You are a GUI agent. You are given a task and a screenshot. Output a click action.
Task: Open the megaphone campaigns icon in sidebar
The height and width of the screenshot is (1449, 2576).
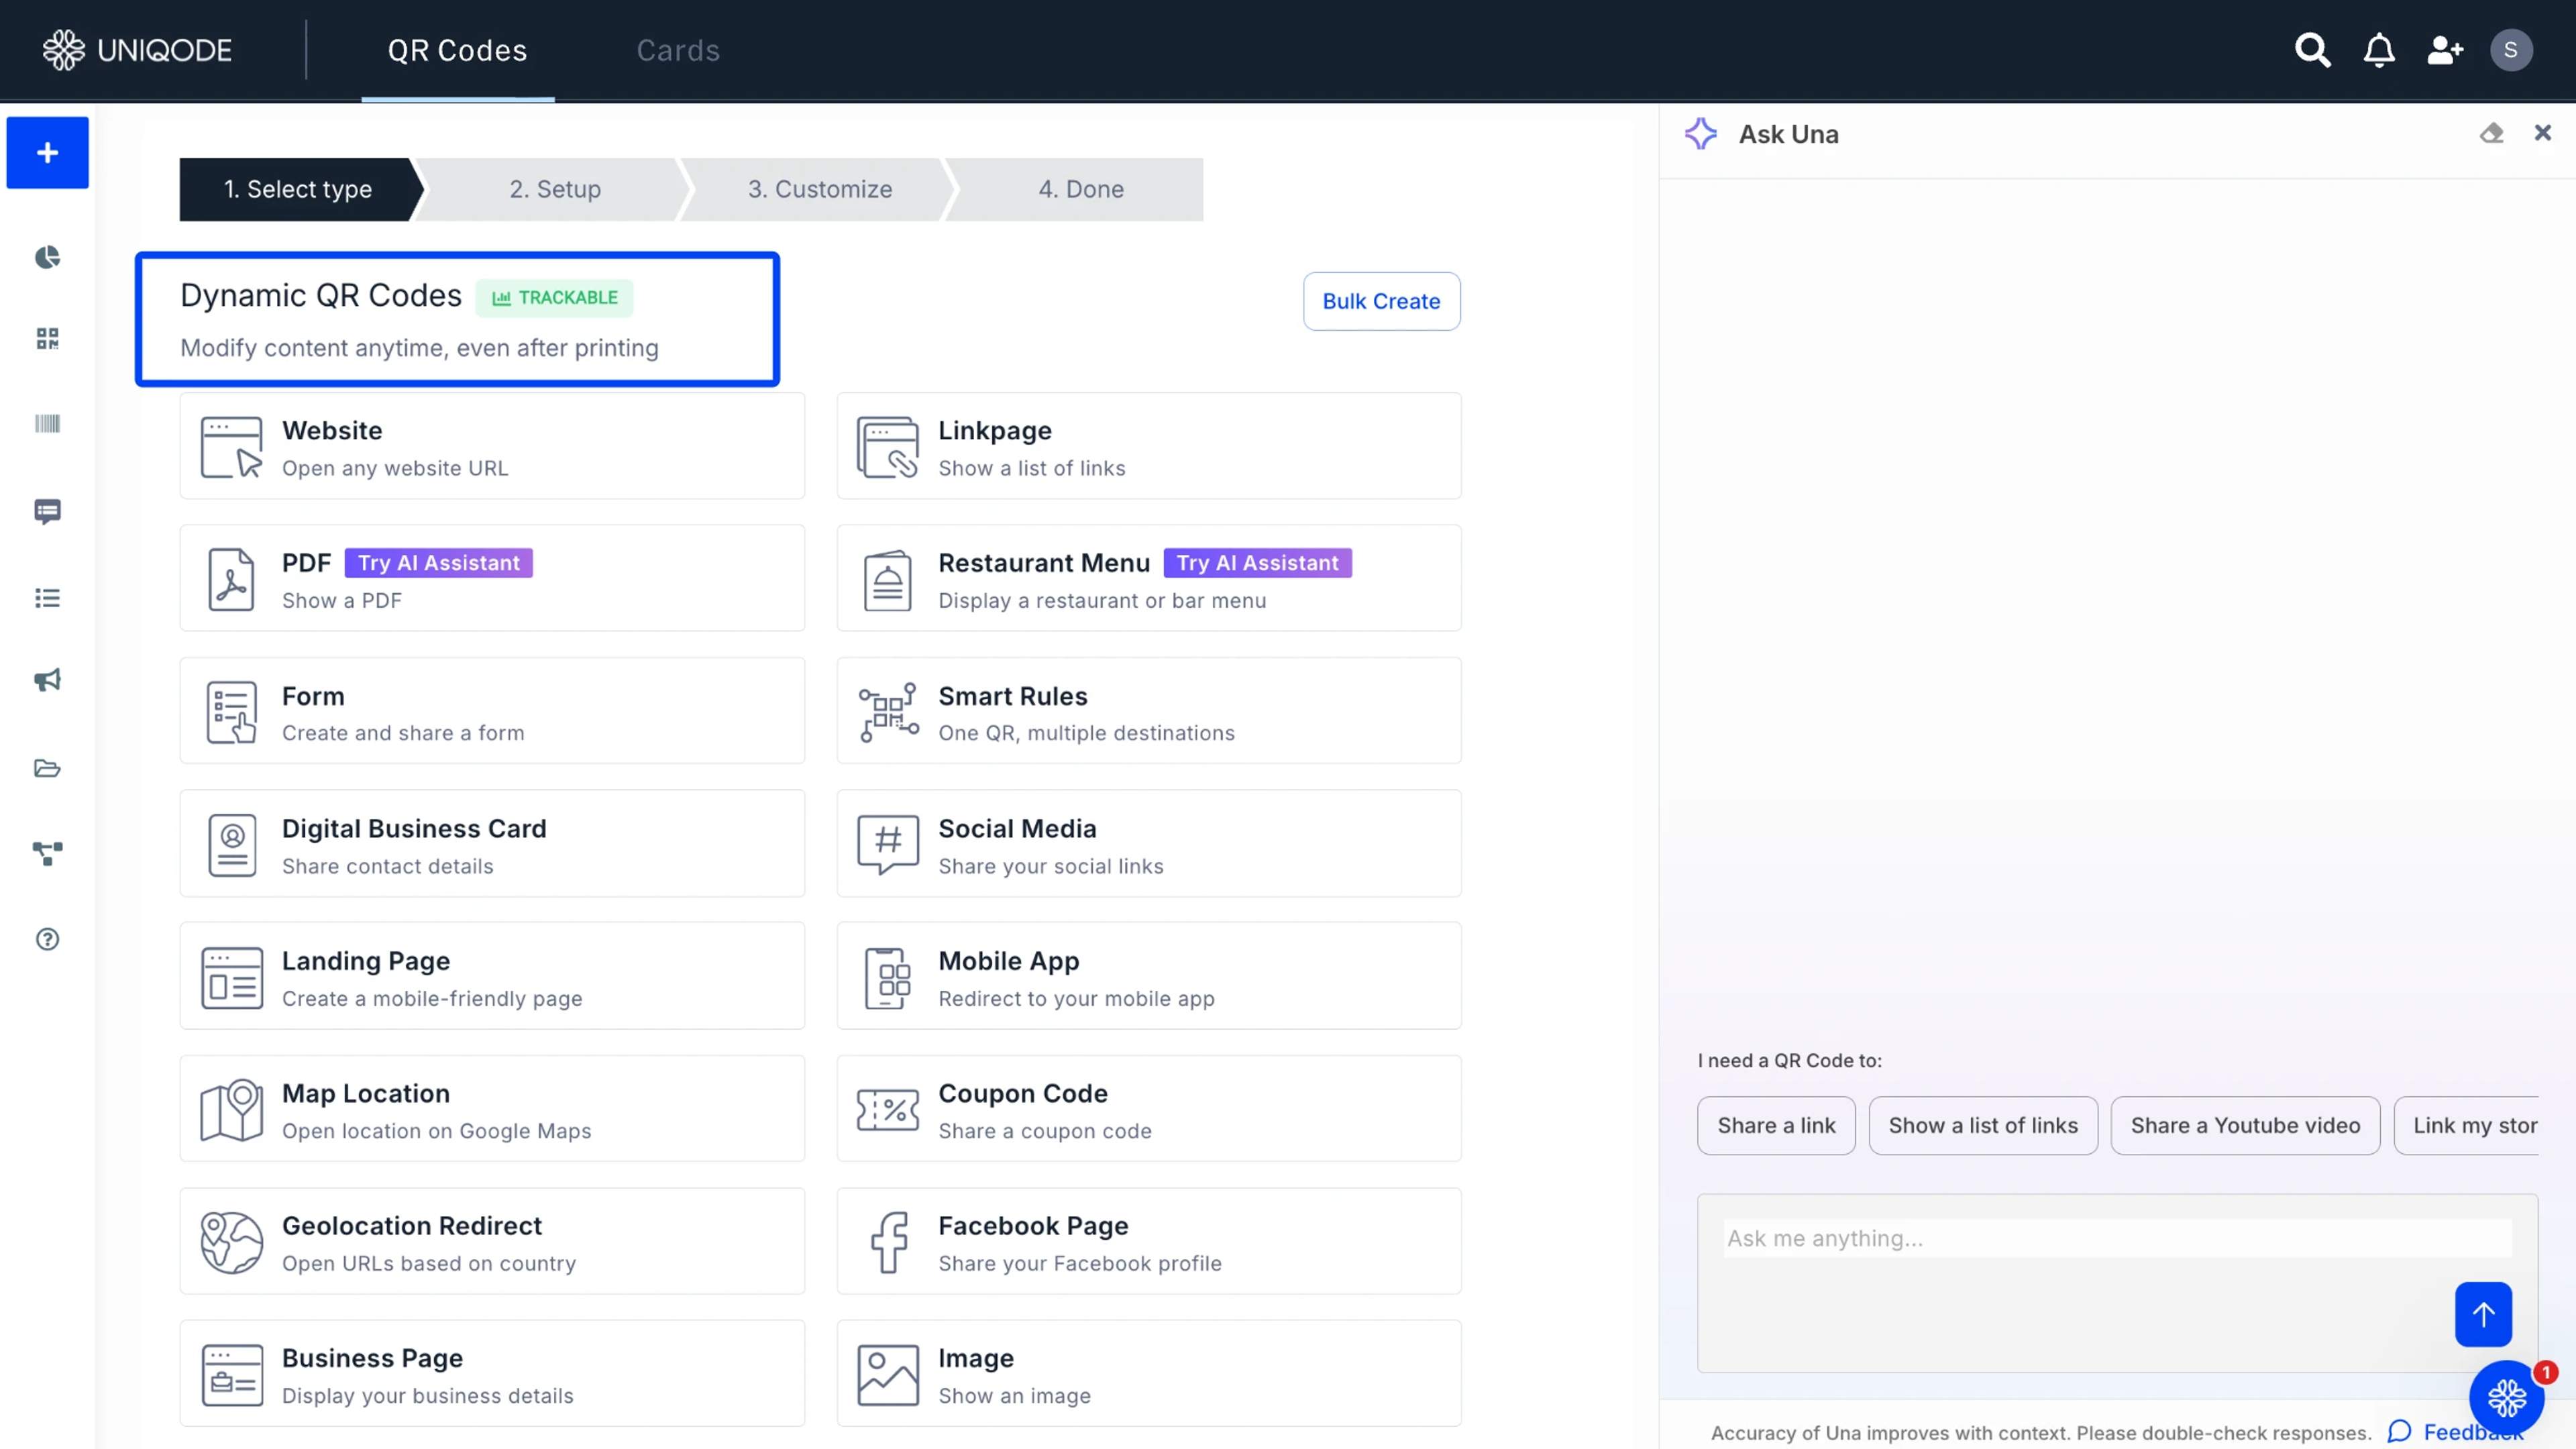coord(47,681)
